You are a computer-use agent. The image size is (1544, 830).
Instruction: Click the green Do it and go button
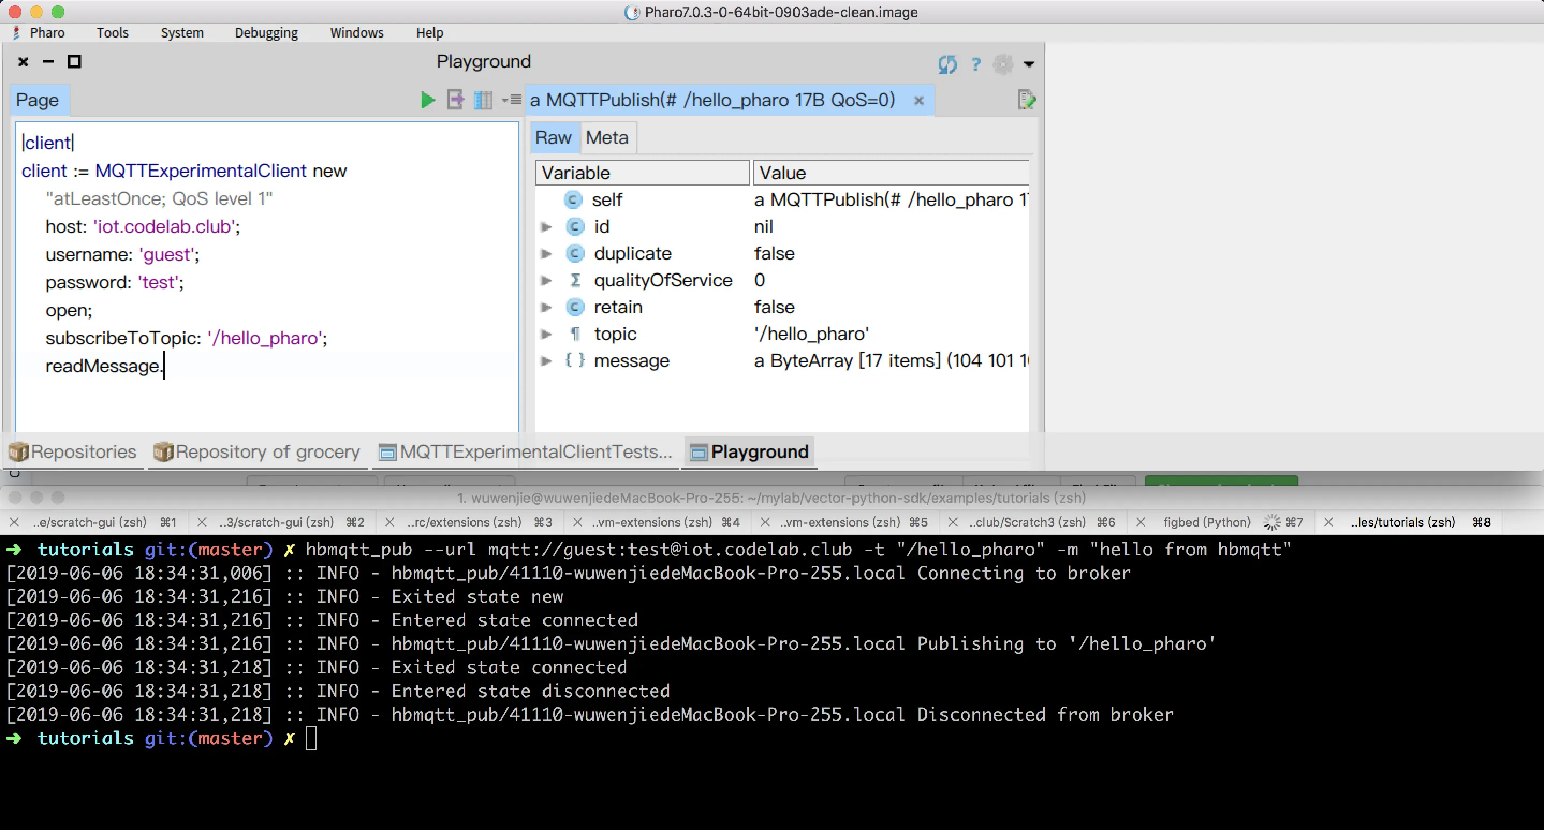coord(428,100)
